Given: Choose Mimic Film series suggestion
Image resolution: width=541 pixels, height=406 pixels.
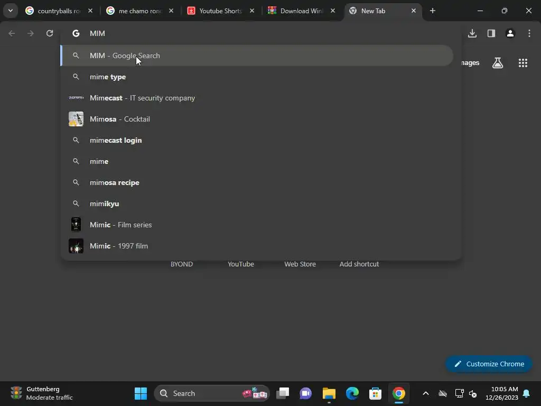Looking at the screenshot, I should (257, 225).
